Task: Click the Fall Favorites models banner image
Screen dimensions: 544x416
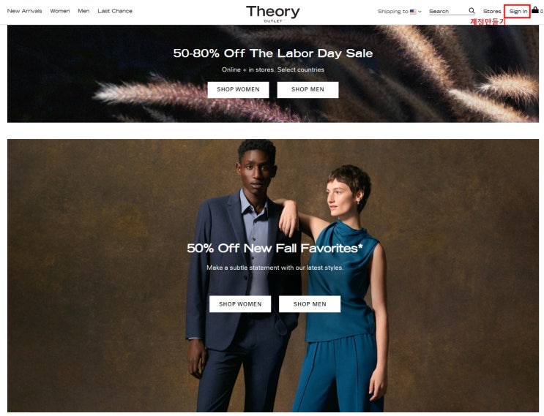Action: click(273, 276)
